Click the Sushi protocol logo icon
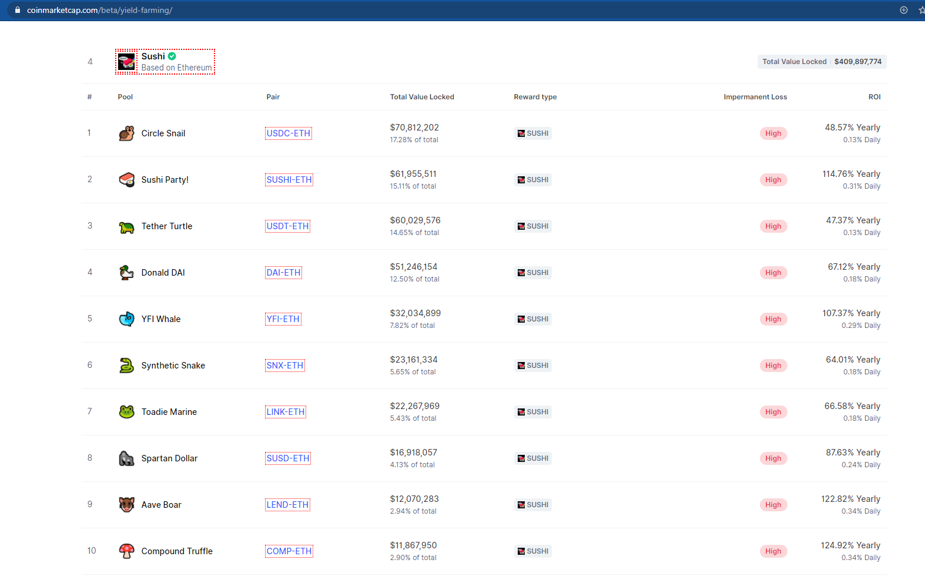925x583 pixels. (126, 62)
